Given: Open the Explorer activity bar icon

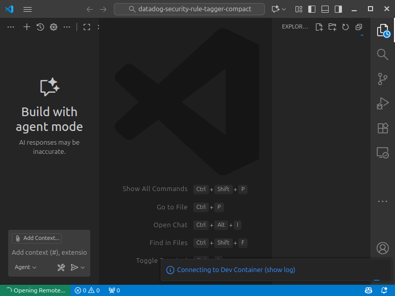Looking at the screenshot, I should 383,31.
